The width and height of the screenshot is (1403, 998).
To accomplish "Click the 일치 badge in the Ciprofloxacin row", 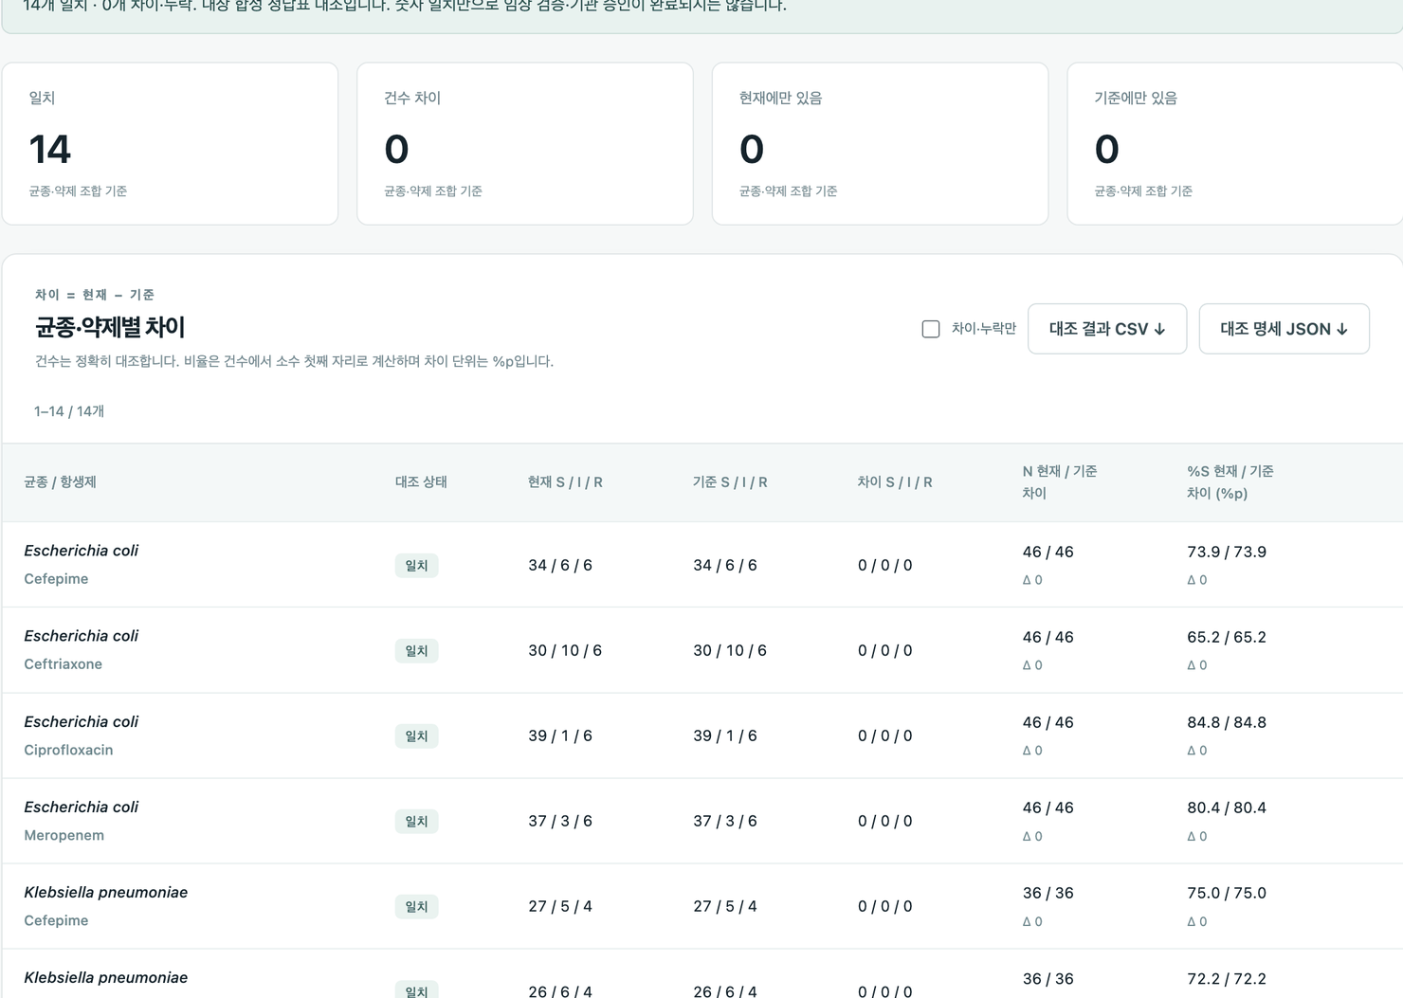I will tap(416, 736).
